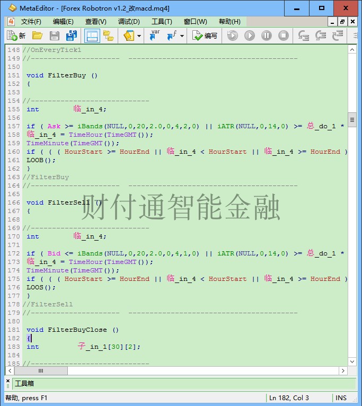The width and height of the screenshot is (362, 406).
Task: Open a file with the folder icon
Action: pyautogui.click(x=37, y=36)
